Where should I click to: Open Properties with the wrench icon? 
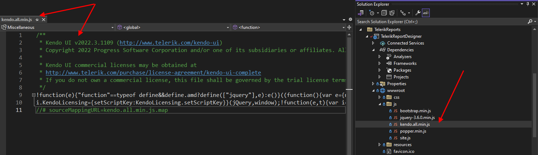point(418,13)
